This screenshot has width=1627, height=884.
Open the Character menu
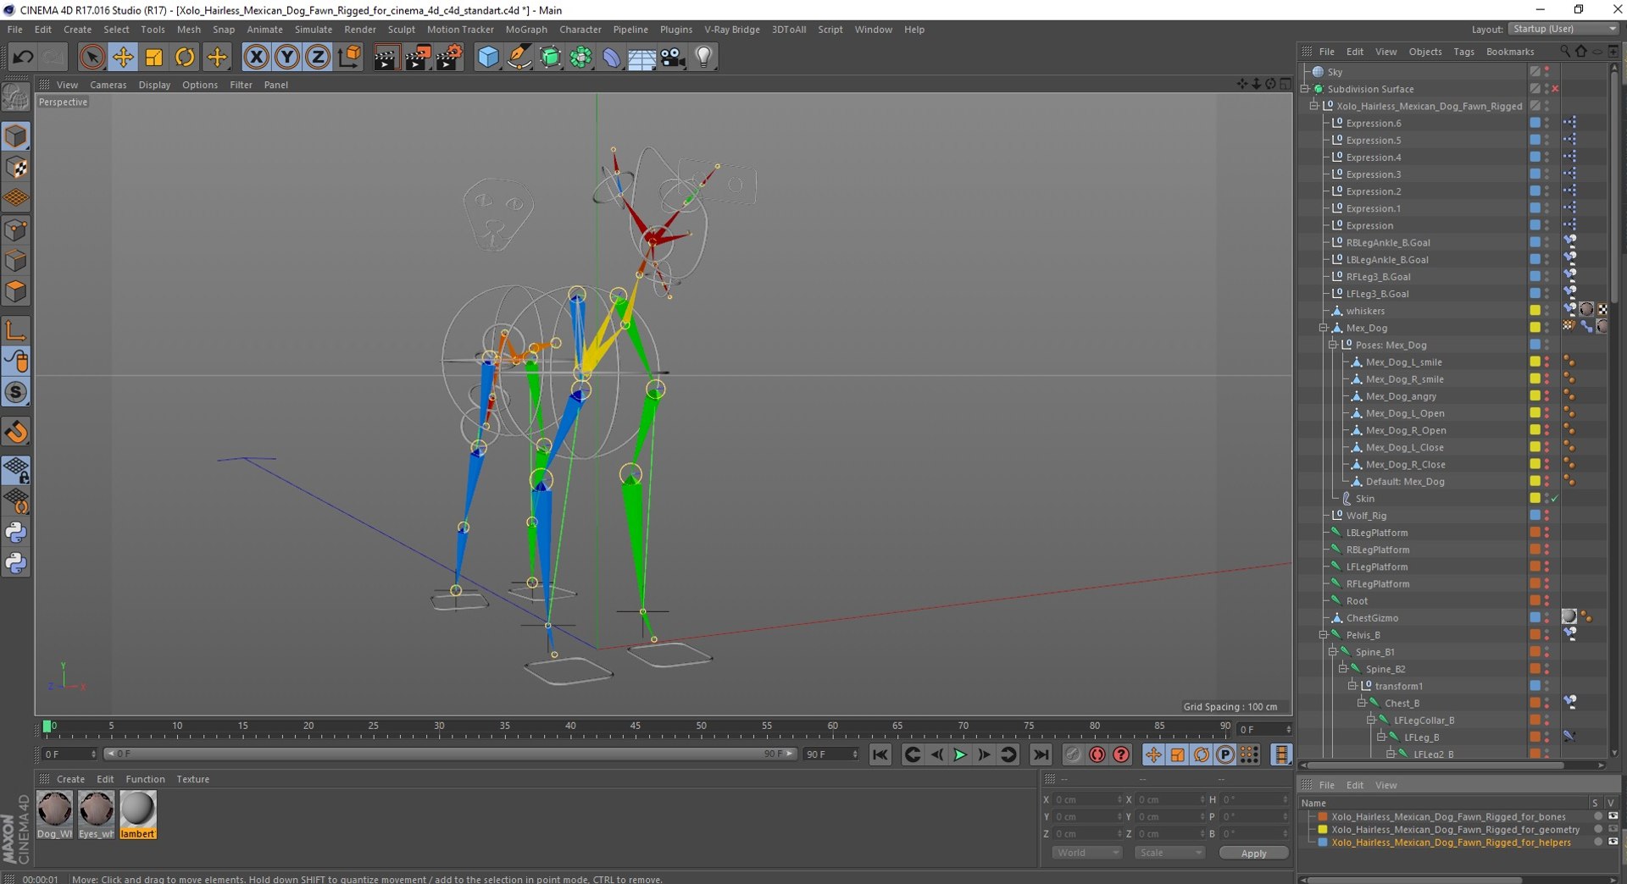tap(580, 29)
